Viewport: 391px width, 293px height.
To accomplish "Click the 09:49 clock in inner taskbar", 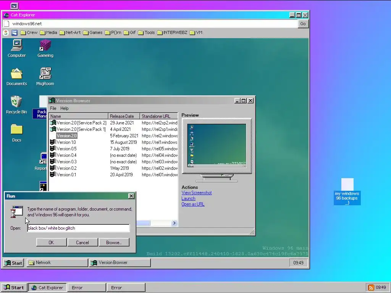I will click(x=299, y=263).
